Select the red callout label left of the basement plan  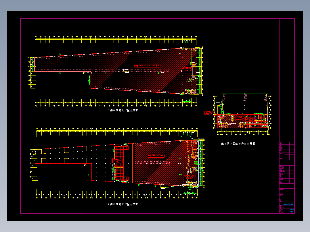tap(208, 113)
